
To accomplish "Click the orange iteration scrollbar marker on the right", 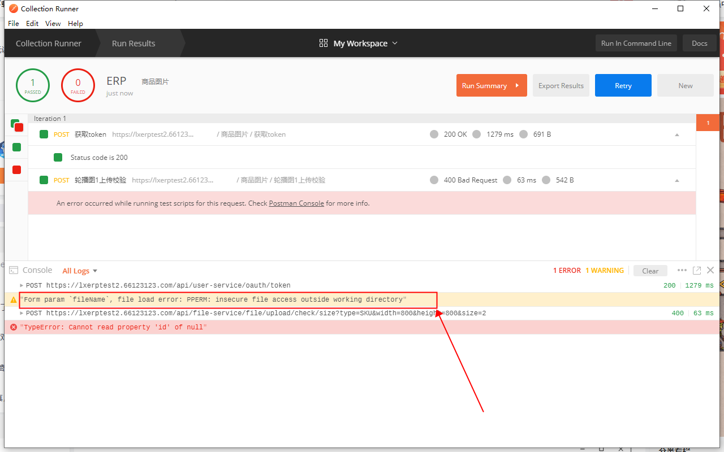I will pyautogui.click(x=708, y=122).
